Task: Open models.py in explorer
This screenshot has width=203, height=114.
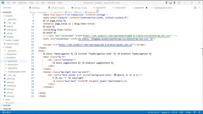Action: tap(11, 85)
